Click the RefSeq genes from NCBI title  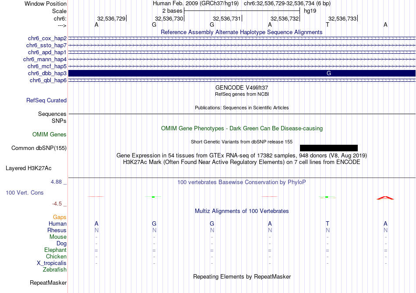coord(242,94)
